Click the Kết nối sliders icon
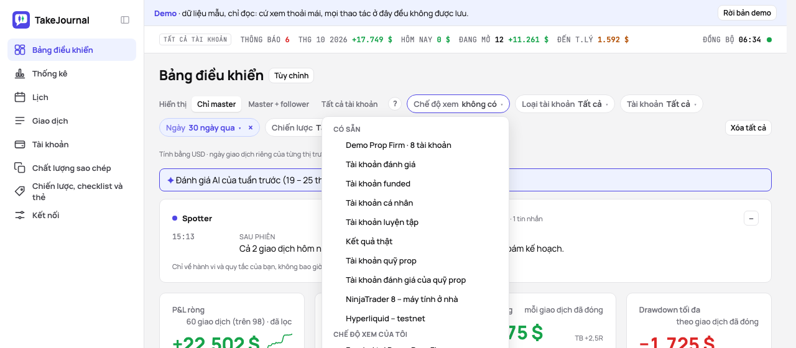Viewport: 796px width, 348px height. tap(20, 215)
